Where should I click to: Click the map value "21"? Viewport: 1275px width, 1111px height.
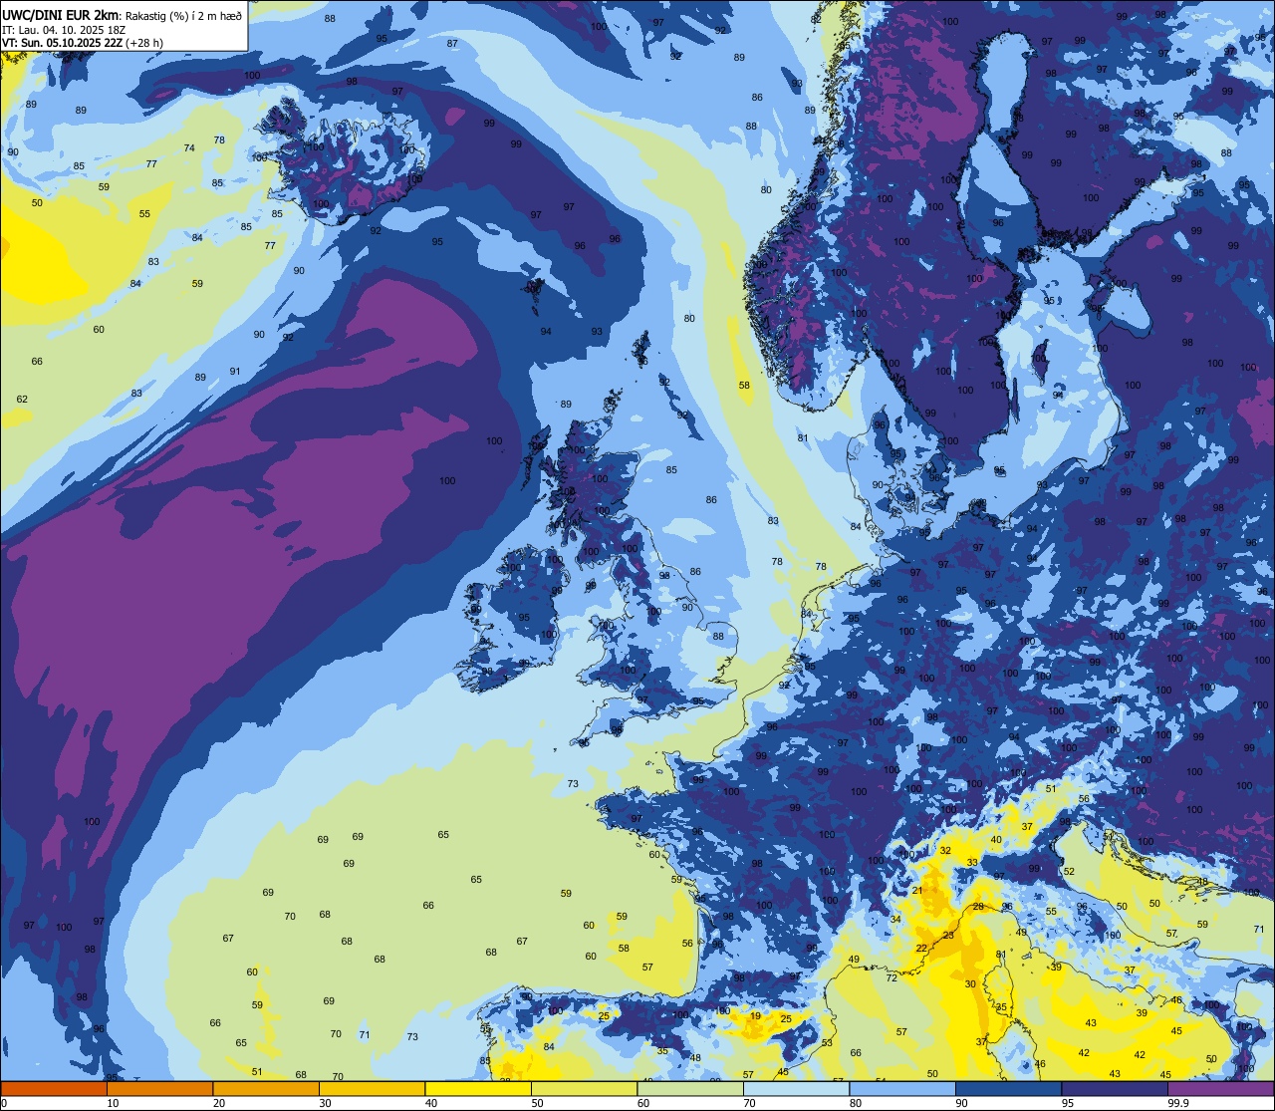pos(917,890)
